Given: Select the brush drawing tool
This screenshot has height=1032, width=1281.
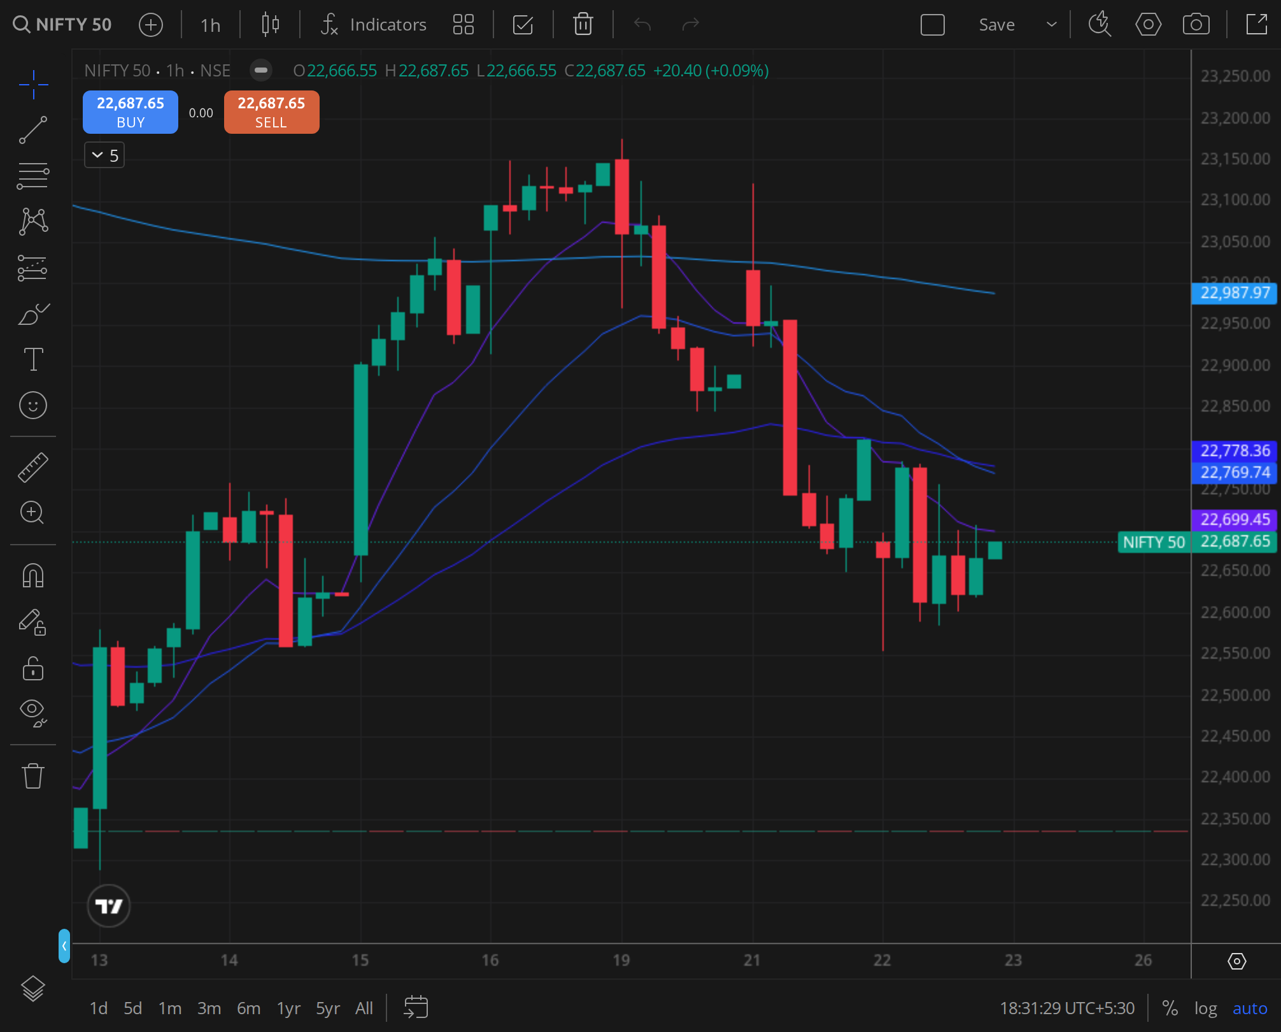Looking at the screenshot, I should (x=33, y=313).
